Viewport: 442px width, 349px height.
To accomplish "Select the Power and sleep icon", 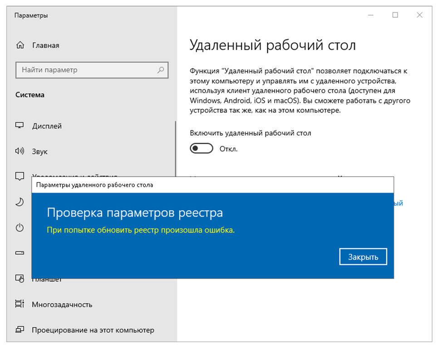I will pos(20,228).
